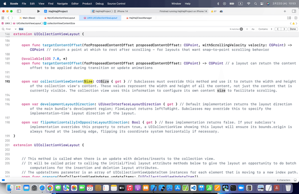Open the Product menu

[87, 4]
